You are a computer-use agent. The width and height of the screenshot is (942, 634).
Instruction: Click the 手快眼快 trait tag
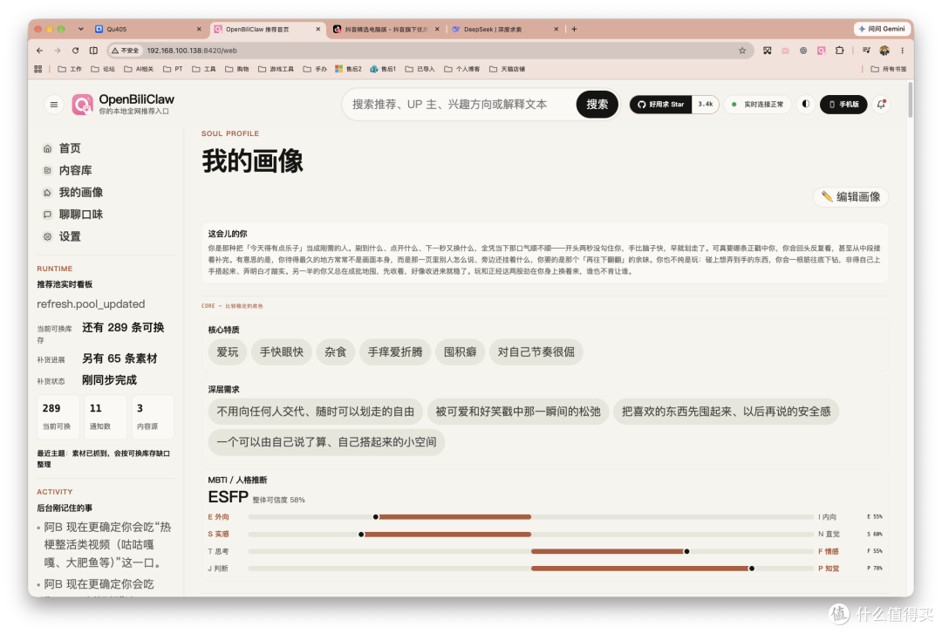click(x=282, y=352)
